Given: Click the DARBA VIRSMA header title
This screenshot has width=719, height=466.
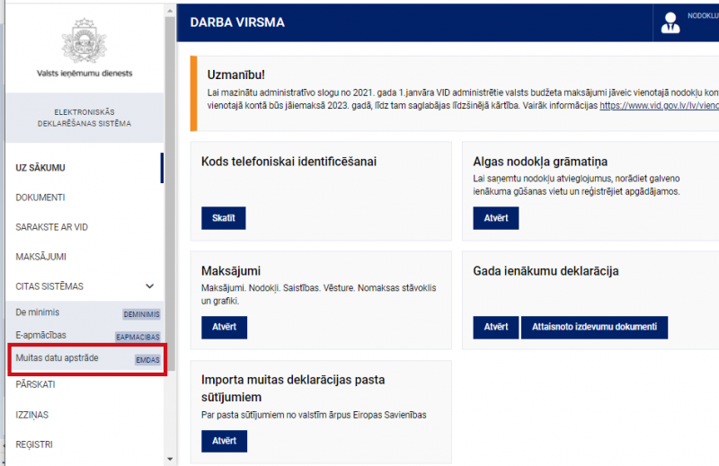Looking at the screenshot, I should 237,22.
